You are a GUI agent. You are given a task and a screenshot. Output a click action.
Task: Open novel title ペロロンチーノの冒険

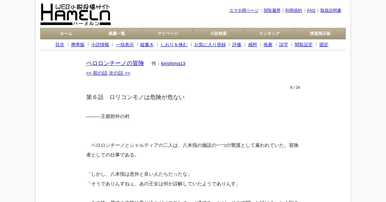point(115,63)
